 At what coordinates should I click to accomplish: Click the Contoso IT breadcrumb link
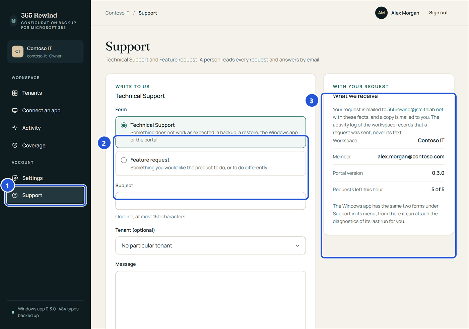[117, 13]
